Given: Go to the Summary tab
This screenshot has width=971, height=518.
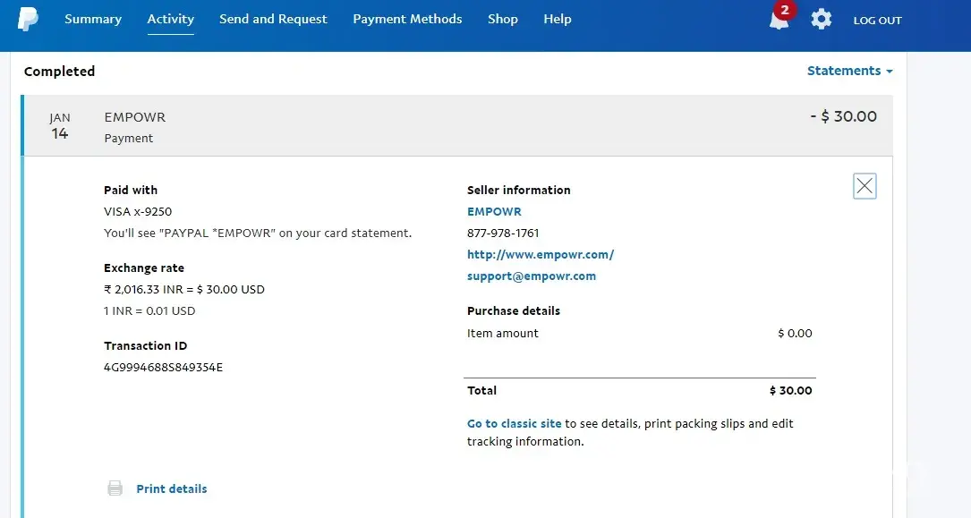Looking at the screenshot, I should [x=93, y=19].
